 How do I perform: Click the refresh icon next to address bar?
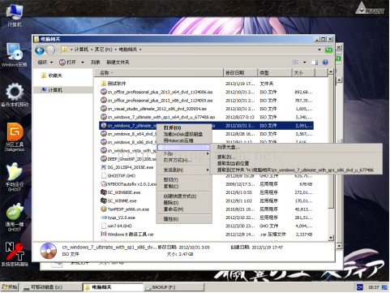[x=328, y=50]
